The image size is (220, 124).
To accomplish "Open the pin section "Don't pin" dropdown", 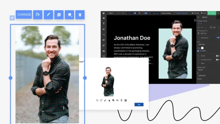I will click(208, 33).
